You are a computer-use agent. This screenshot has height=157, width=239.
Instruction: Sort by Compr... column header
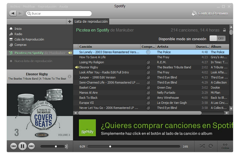tap(148, 47)
